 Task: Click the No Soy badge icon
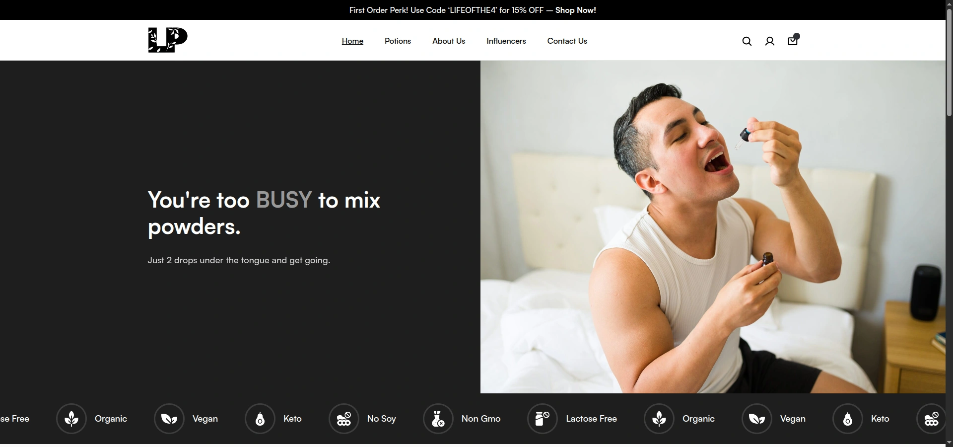(x=344, y=419)
